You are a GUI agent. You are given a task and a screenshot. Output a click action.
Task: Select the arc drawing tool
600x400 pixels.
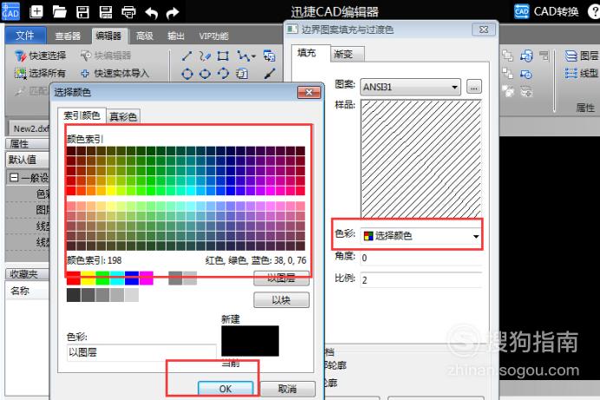(223, 73)
